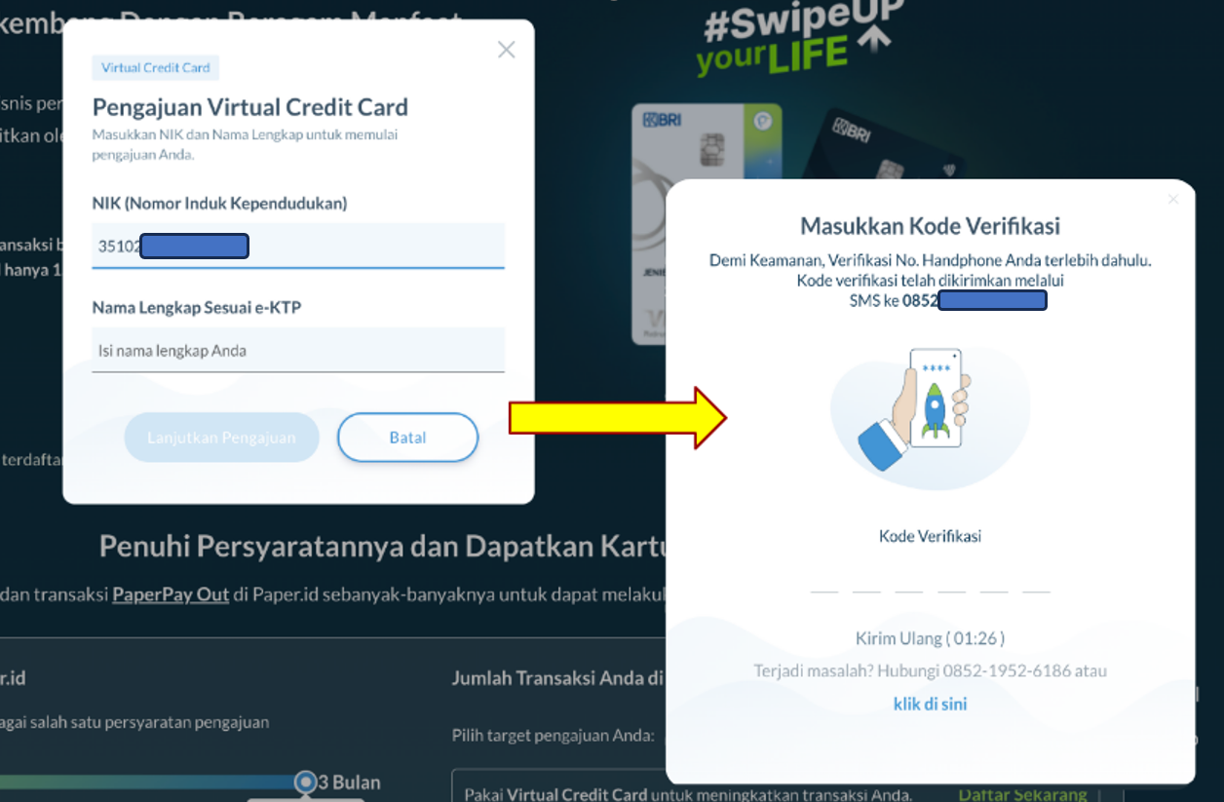This screenshot has height=802, width=1224.
Task: Click Kirim Ulang resend timer text
Action: [930, 638]
